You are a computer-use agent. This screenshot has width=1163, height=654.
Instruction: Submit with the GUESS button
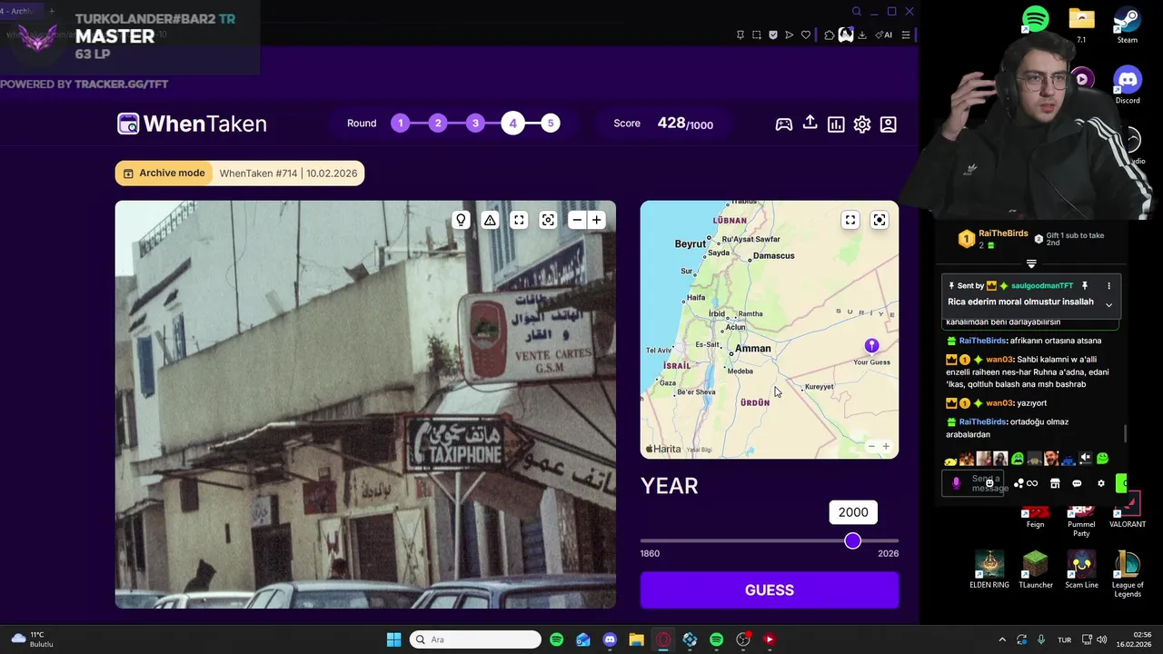[770, 590]
